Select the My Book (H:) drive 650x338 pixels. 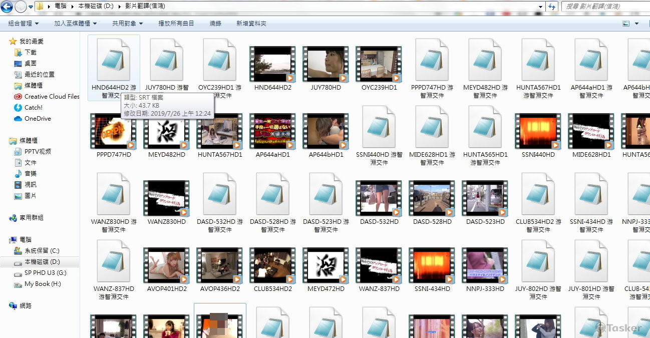[x=43, y=284]
